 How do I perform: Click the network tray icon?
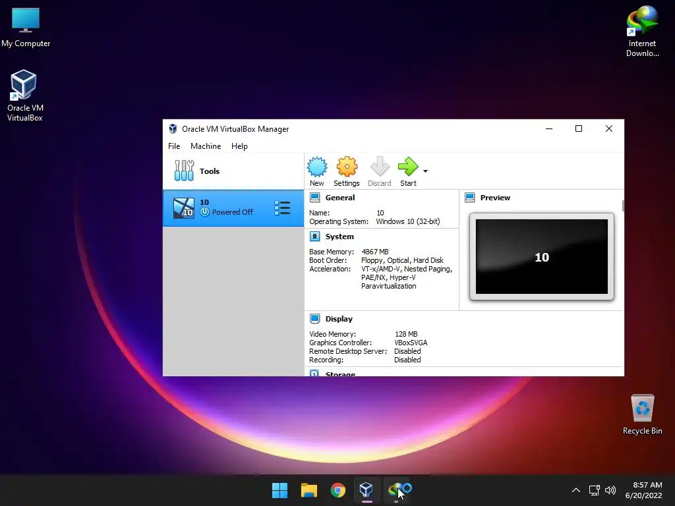(x=595, y=490)
